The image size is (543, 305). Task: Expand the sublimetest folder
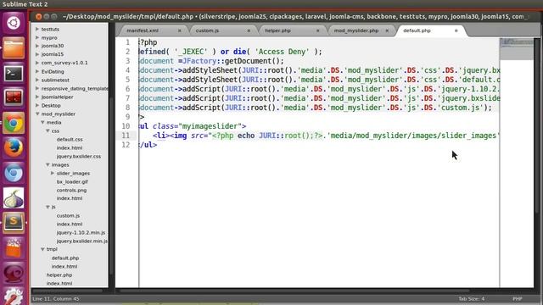(x=37, y=80)
